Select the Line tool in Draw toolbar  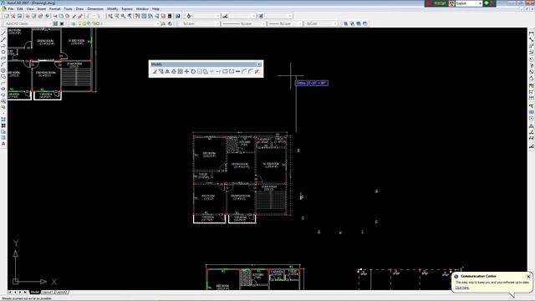[x=3, y=33]
